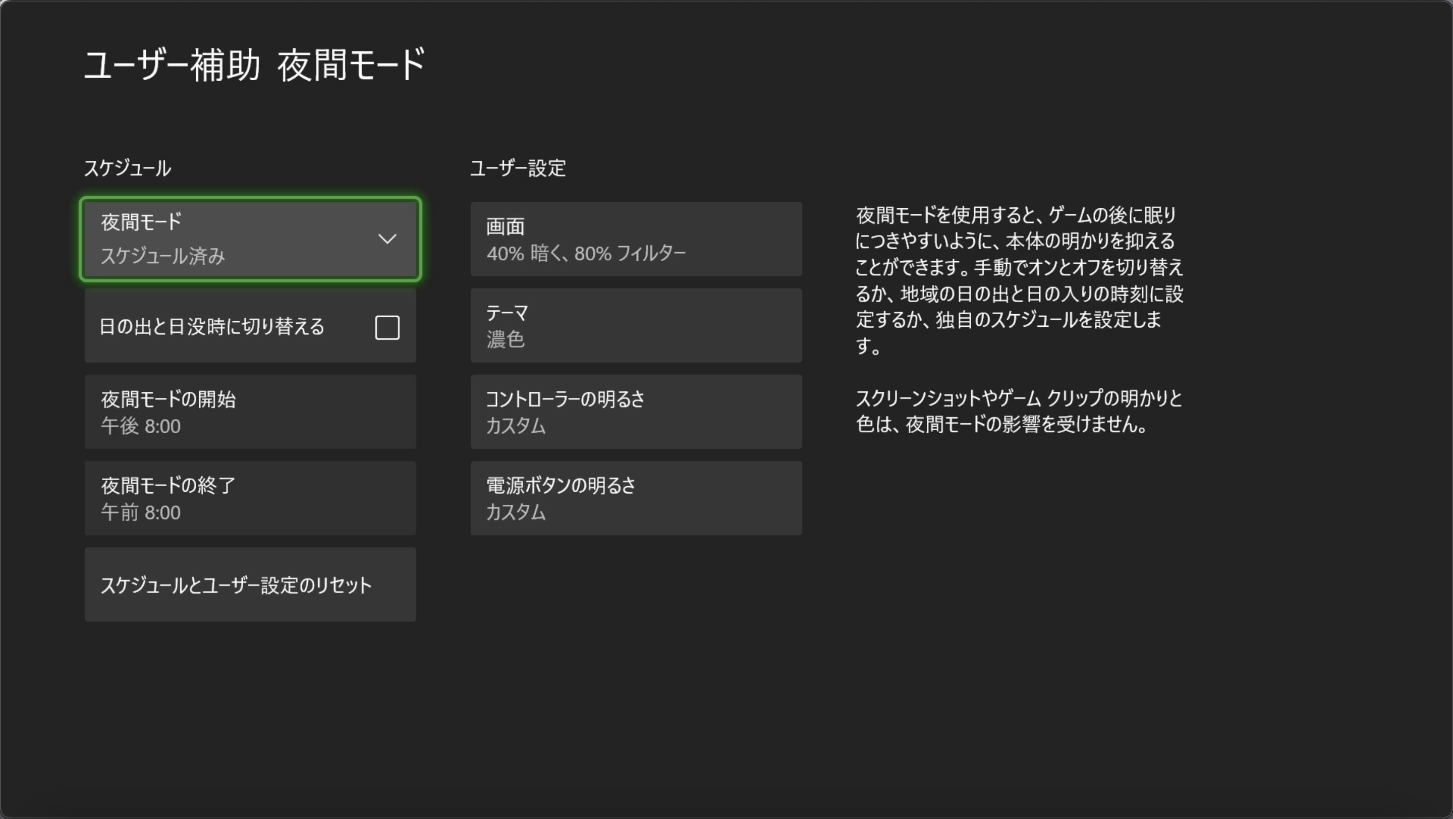Click the スケジュール済み status text

pyautogui.click(x=163, y=256)
